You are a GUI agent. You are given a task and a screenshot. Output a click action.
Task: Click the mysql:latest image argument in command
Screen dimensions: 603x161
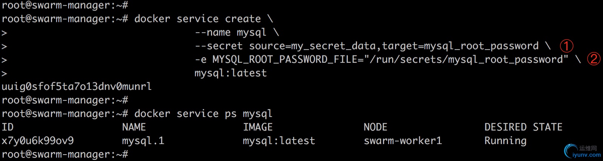click(231, 73)
